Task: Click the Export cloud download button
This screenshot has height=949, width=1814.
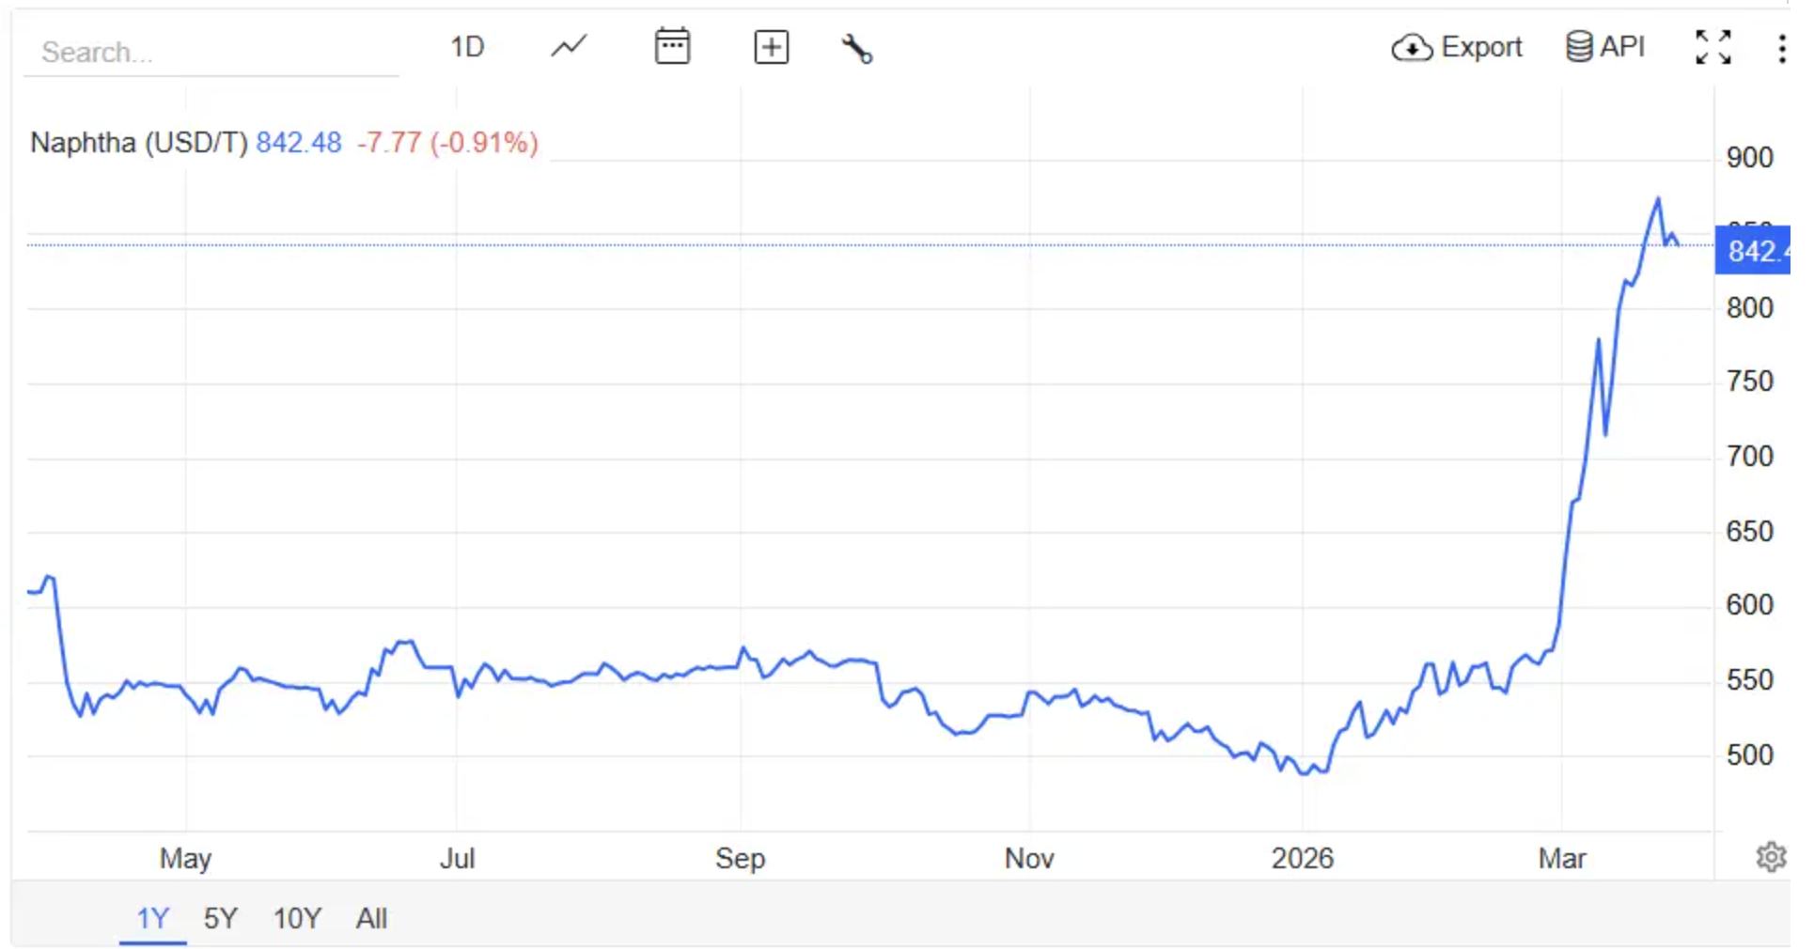Action: [x=1457, y=47]
